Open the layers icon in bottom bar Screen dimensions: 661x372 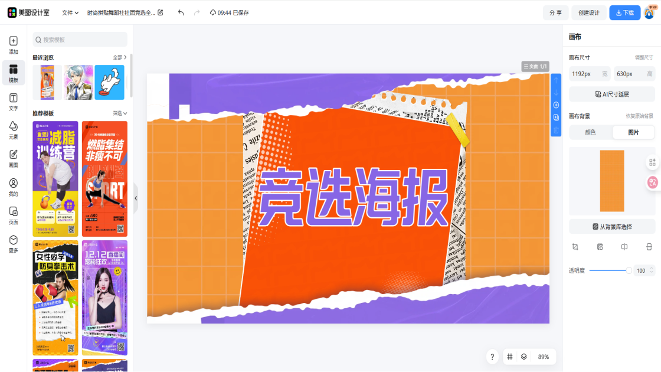pos(523,357)
